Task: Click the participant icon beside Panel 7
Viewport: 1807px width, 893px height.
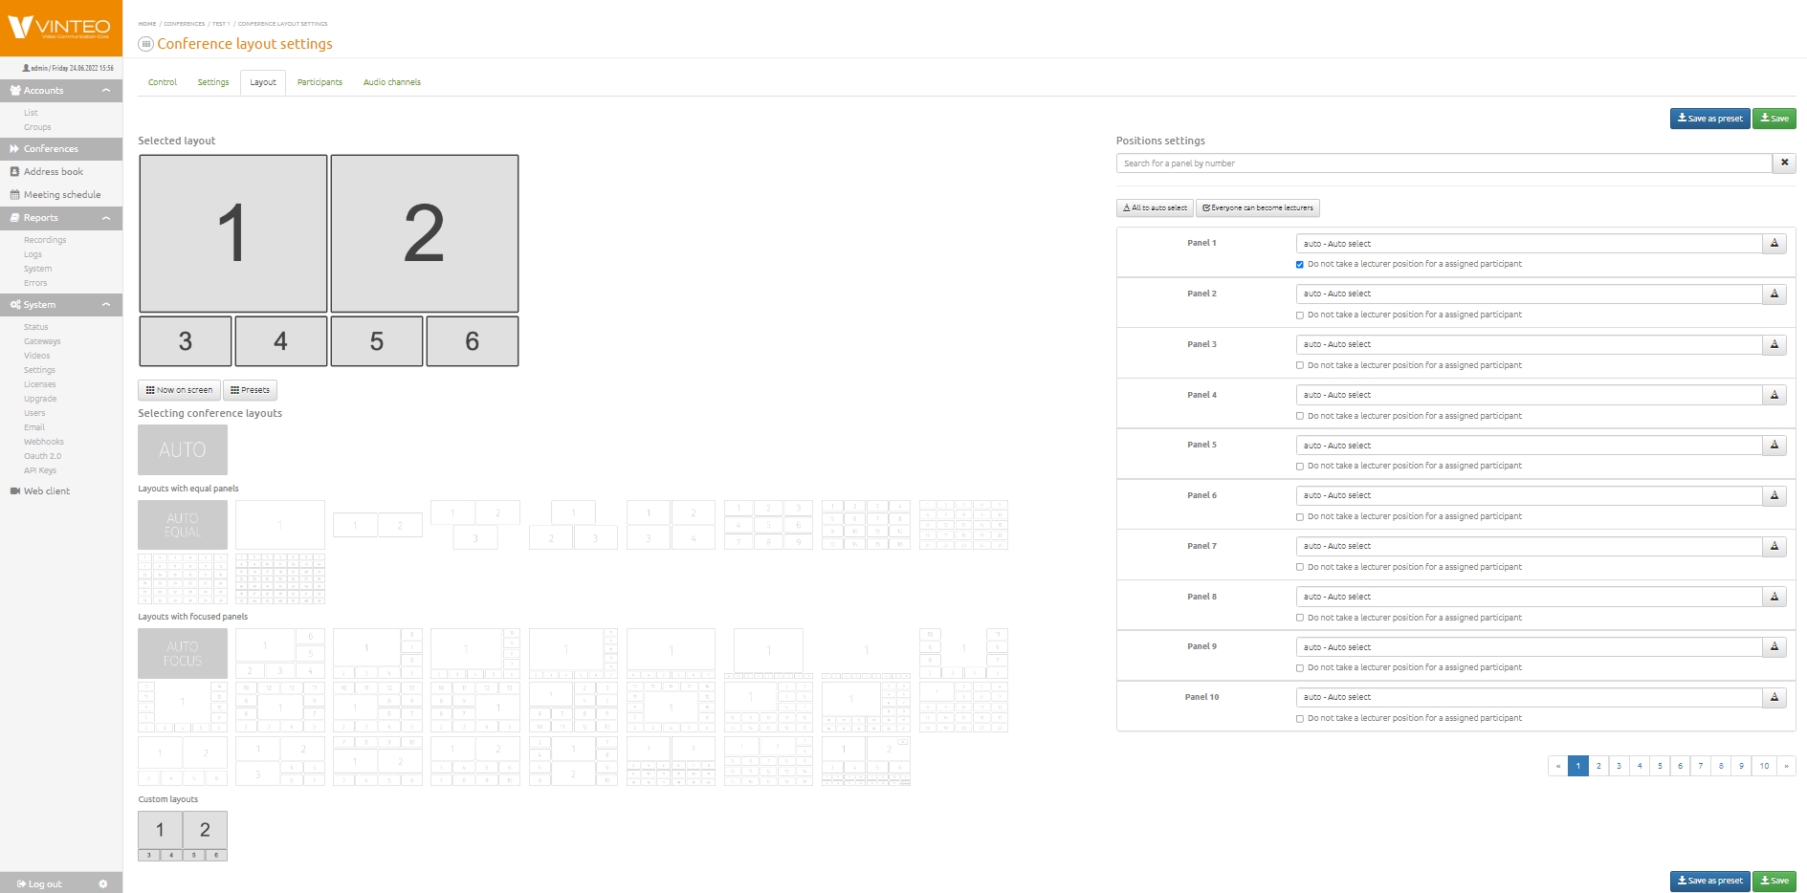Action: coord(1774,546)
